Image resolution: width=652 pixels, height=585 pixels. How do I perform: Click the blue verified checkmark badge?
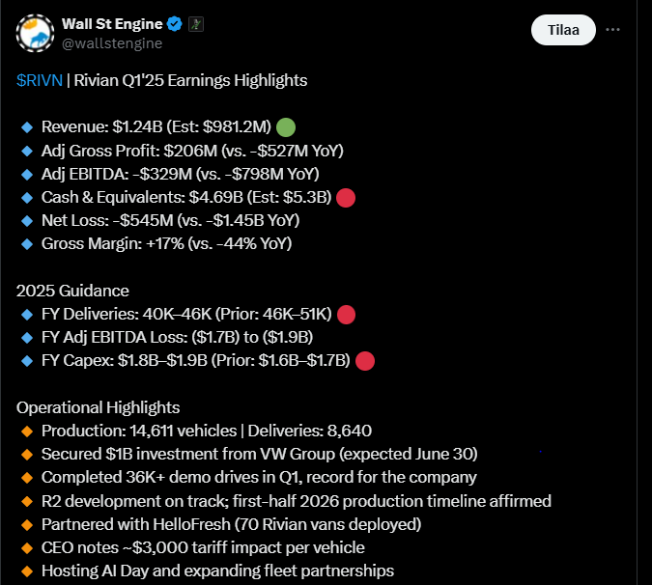coord(175,24)
